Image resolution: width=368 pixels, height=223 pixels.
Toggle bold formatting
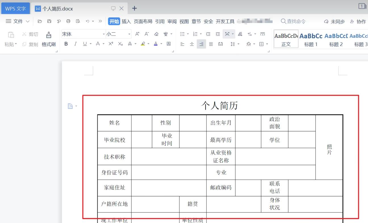pos(66,44)
